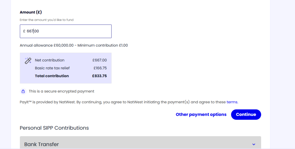Expand the Bank Transfer chevron arrow

click(254, 144)
